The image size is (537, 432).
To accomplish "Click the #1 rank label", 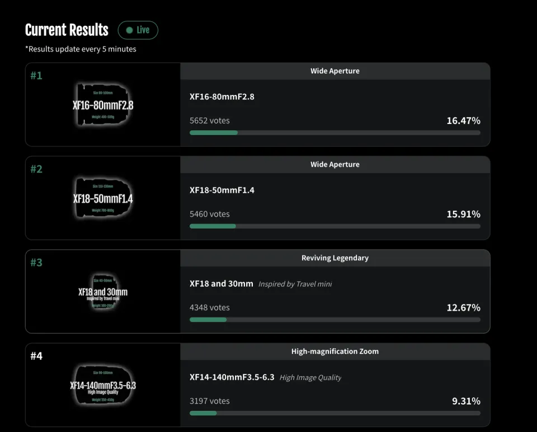I will (x=36, y=75).
